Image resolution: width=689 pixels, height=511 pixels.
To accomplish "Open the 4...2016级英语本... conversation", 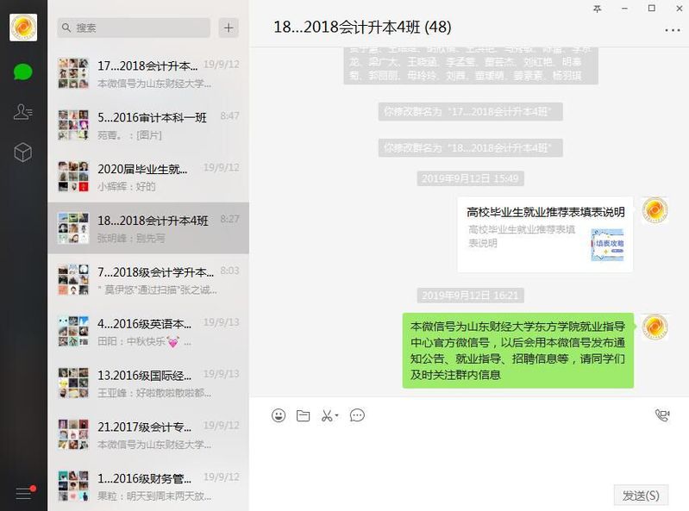I will [x=148, y=332].
